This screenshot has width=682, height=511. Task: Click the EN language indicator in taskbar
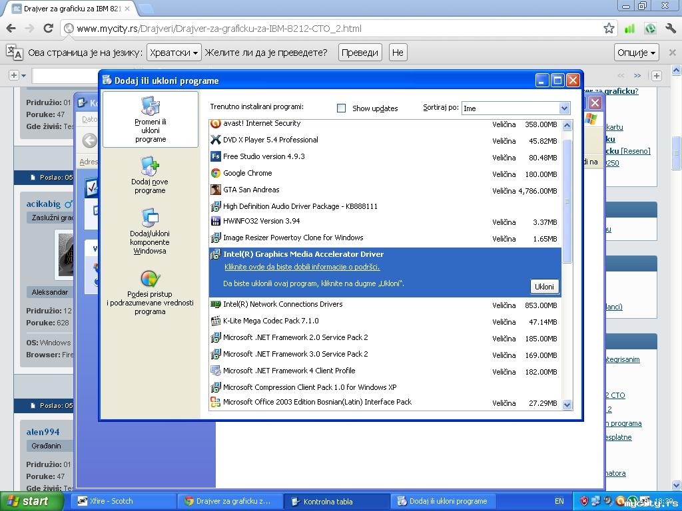pos(559,501)
